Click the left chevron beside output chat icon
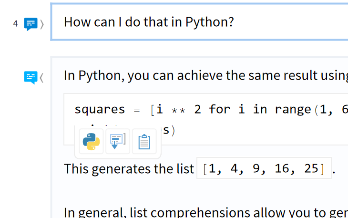The height and width of the screenshot is (218, 348). 41,78
